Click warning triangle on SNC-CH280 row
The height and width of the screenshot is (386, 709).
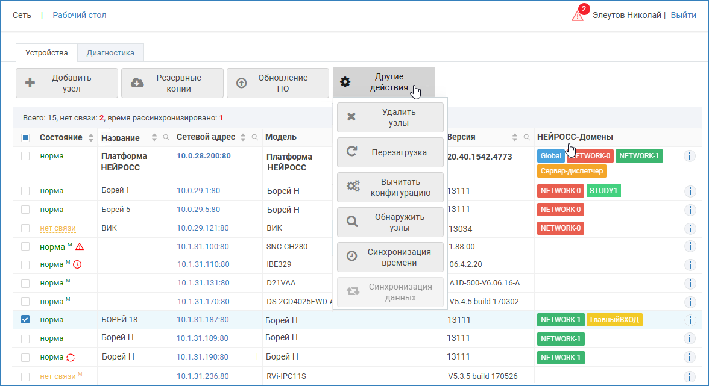click(80, 247)
